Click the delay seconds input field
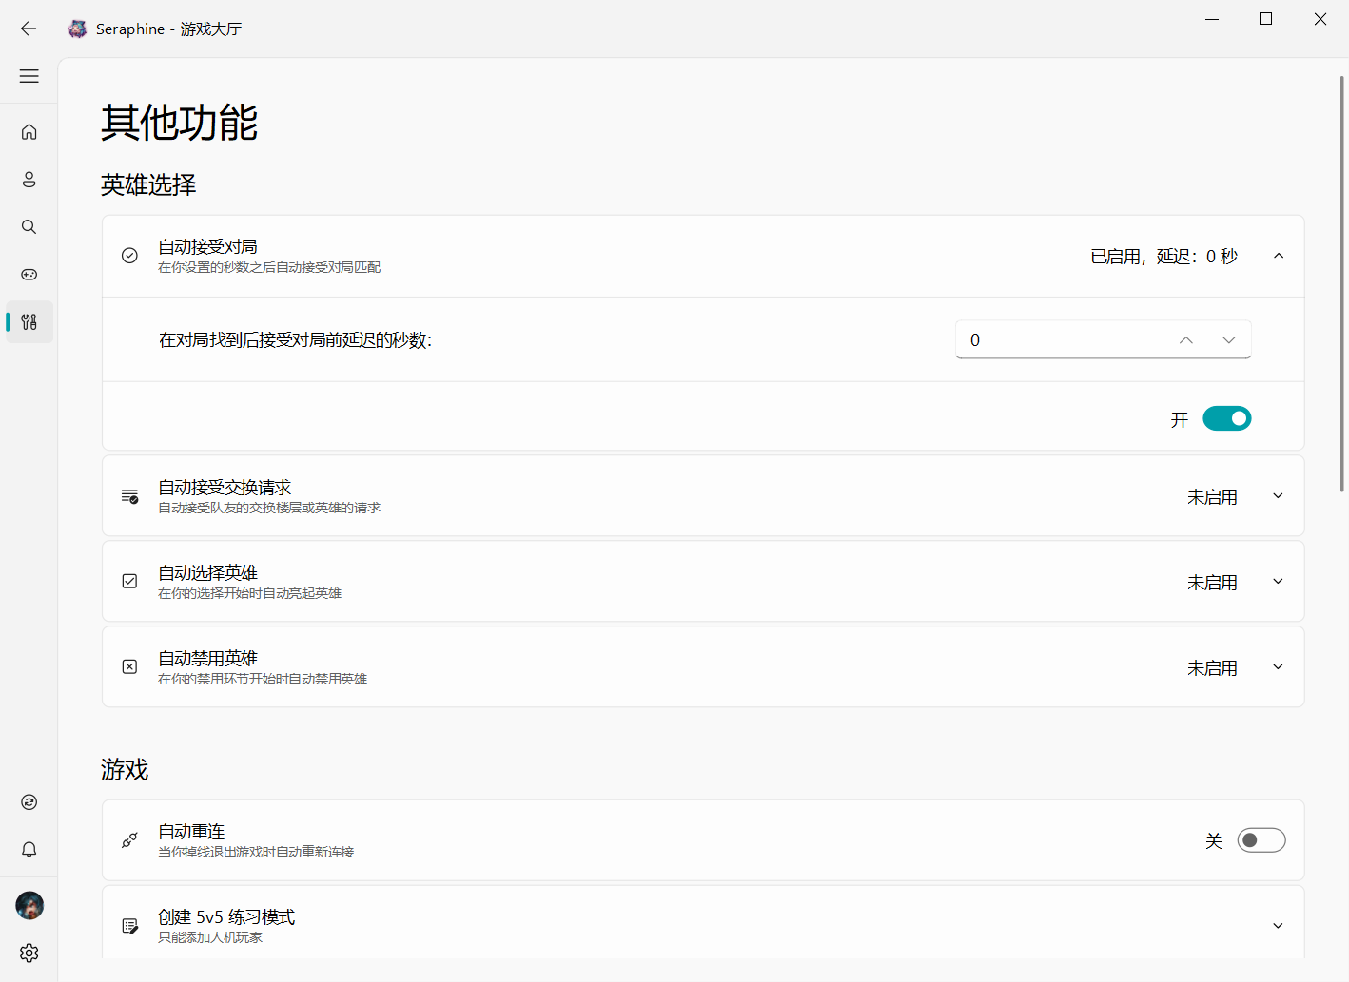 (x=1056, y=338)
